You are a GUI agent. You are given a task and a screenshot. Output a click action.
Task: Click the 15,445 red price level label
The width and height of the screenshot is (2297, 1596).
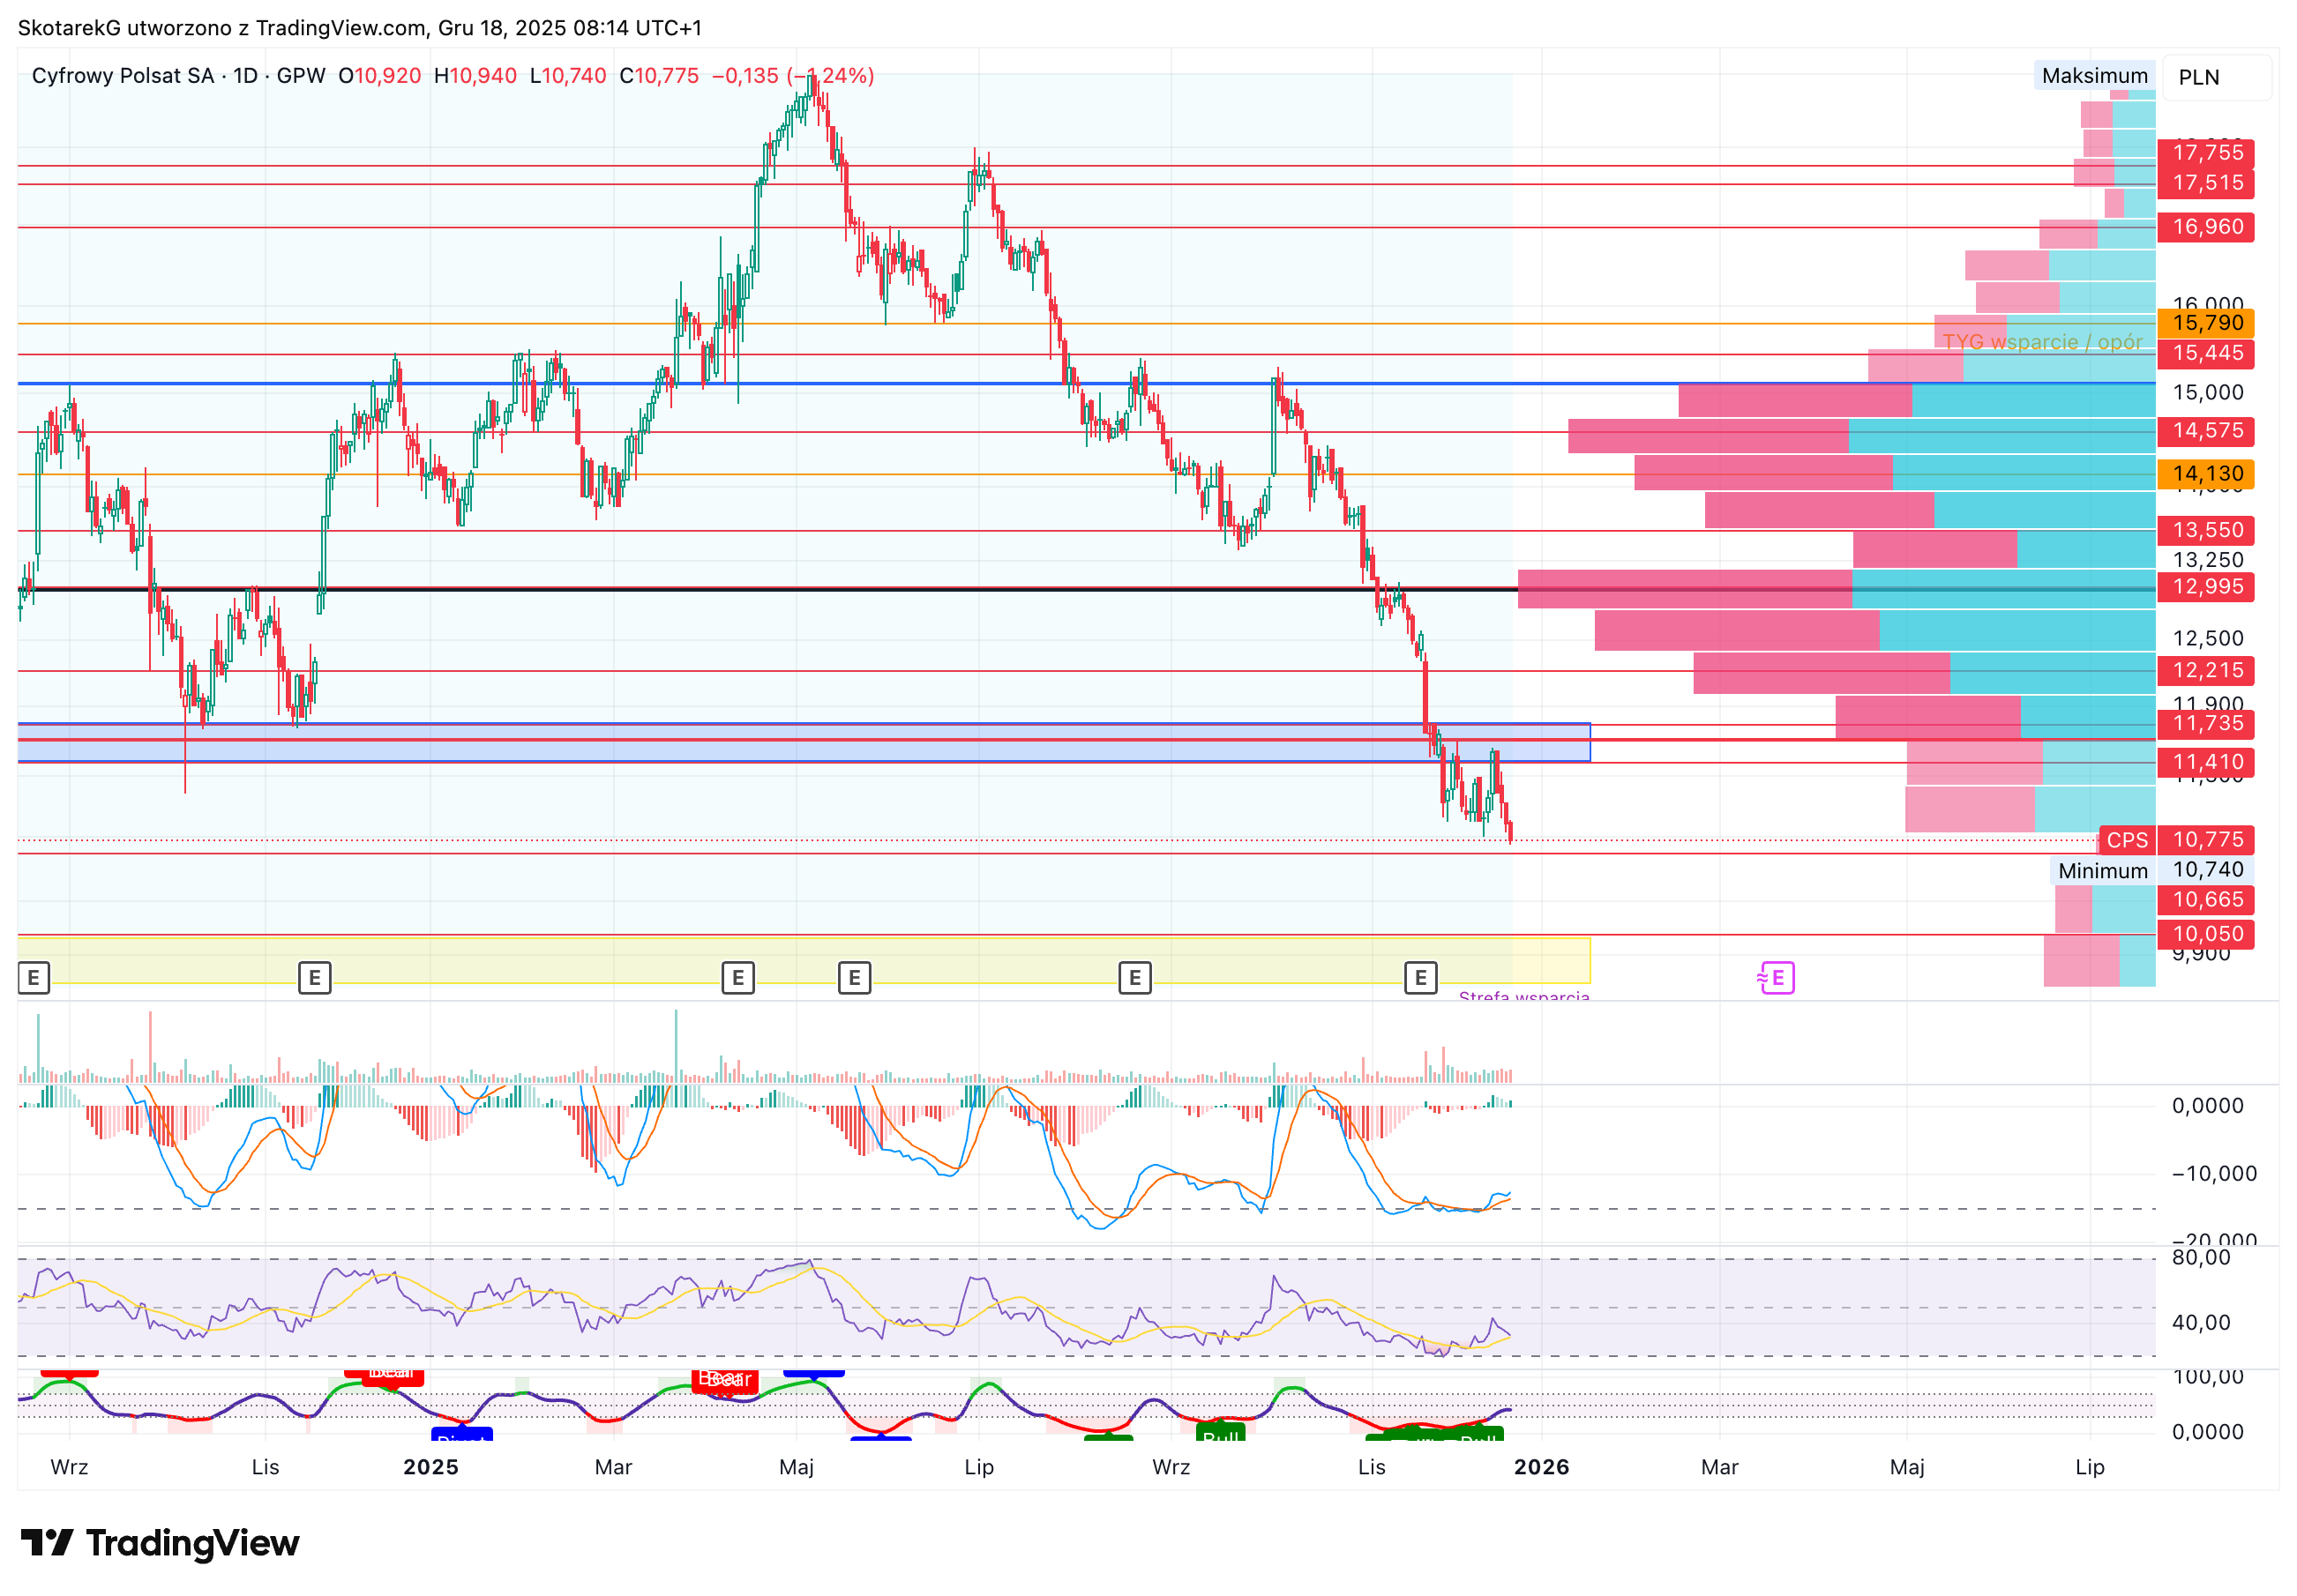(2207, 353)
